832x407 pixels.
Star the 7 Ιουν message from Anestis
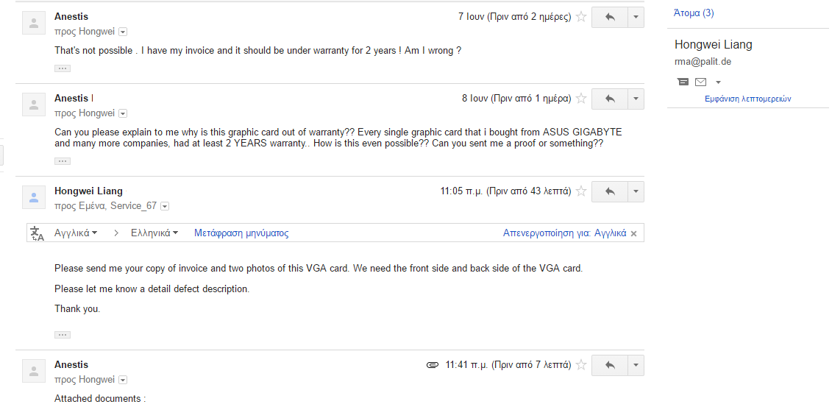[x=582, y=17]
